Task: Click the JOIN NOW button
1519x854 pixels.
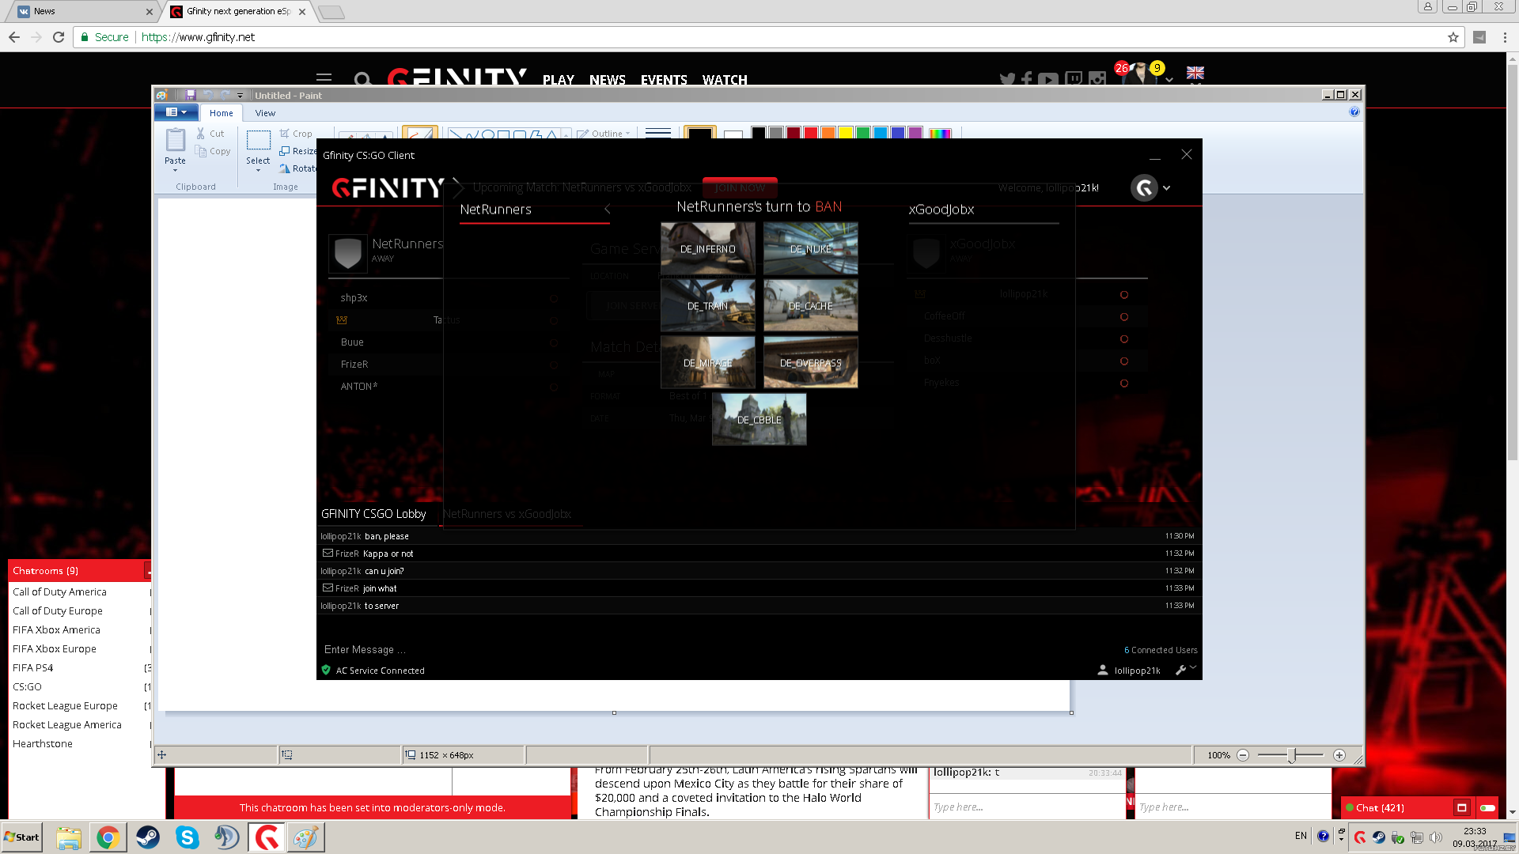Action: tap(740, 187)
